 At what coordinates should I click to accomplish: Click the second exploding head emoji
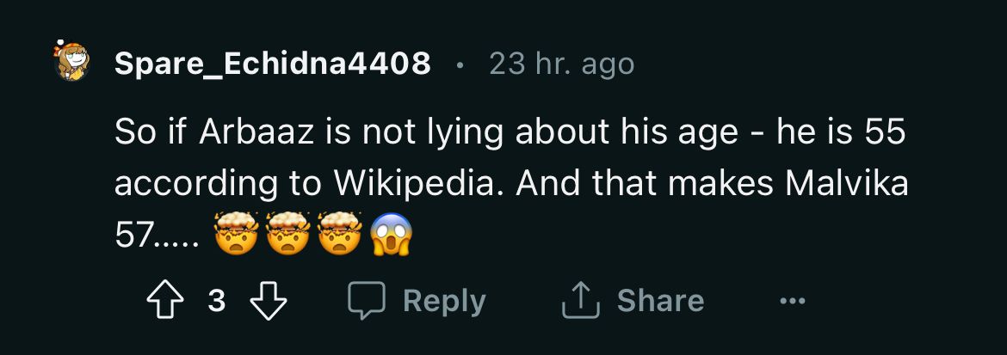coord(287,234)
